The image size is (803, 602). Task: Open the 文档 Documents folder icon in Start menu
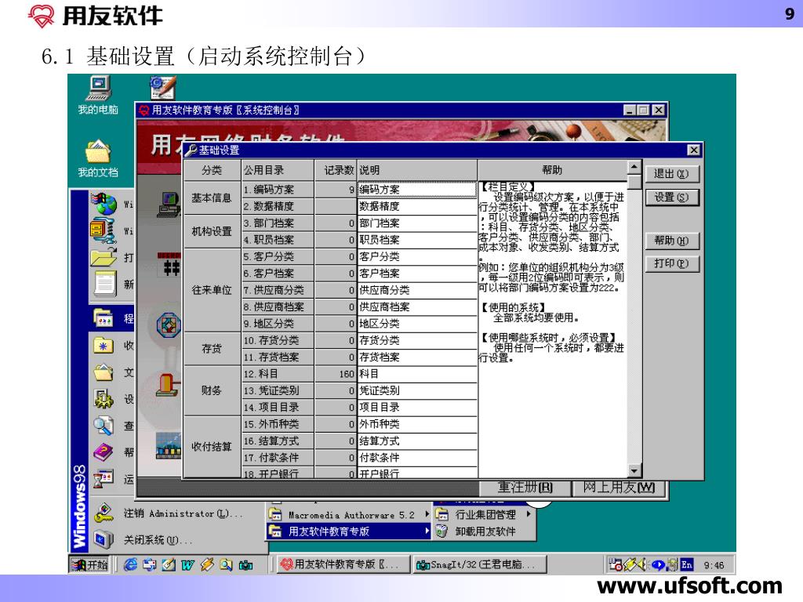pos(104,372)
